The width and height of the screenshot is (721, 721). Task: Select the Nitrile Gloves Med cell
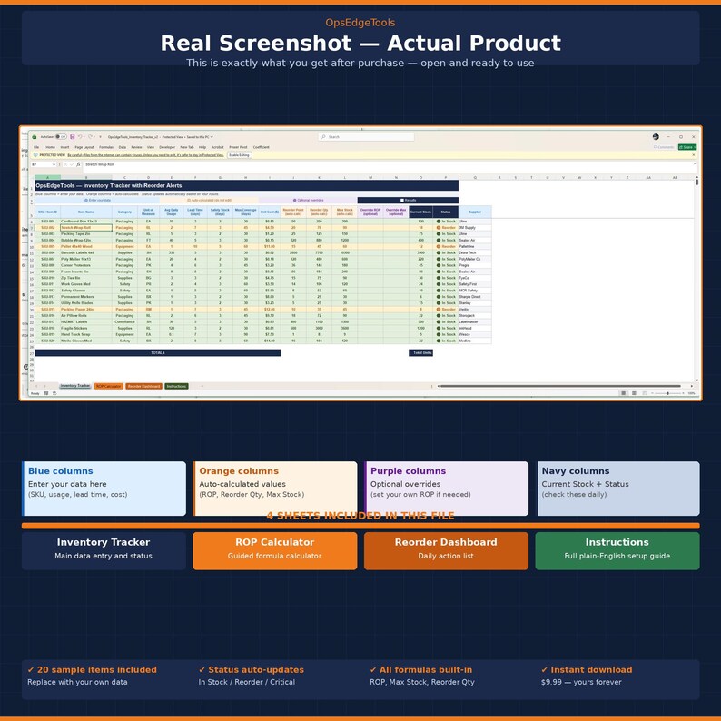click(x=86, y=341)
